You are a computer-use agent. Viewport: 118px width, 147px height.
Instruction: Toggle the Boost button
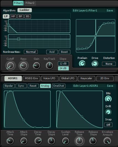coord(65,52)
